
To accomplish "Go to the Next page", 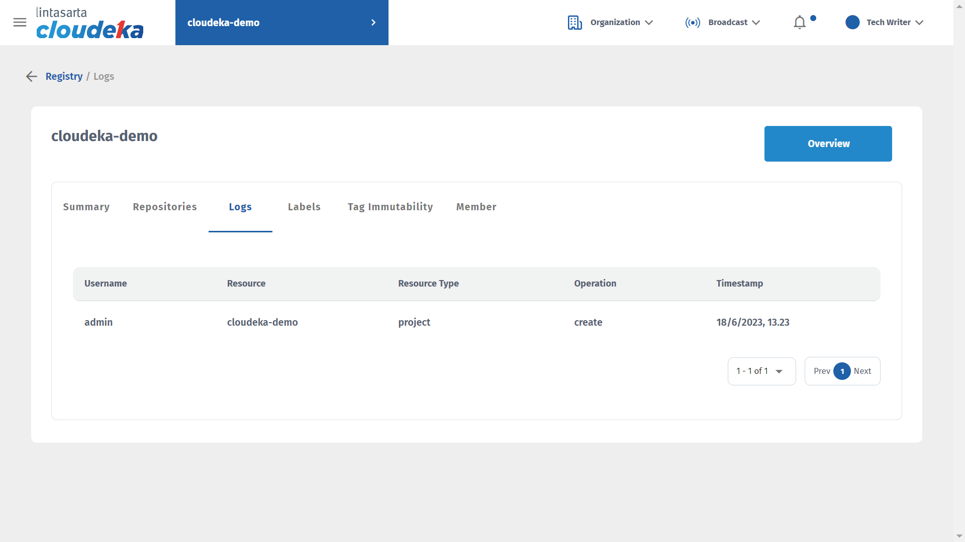I will pyautogui.click(x=862, y=371).
